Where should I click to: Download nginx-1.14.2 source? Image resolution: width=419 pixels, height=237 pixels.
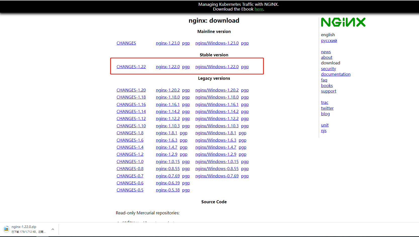click(168, 111)
